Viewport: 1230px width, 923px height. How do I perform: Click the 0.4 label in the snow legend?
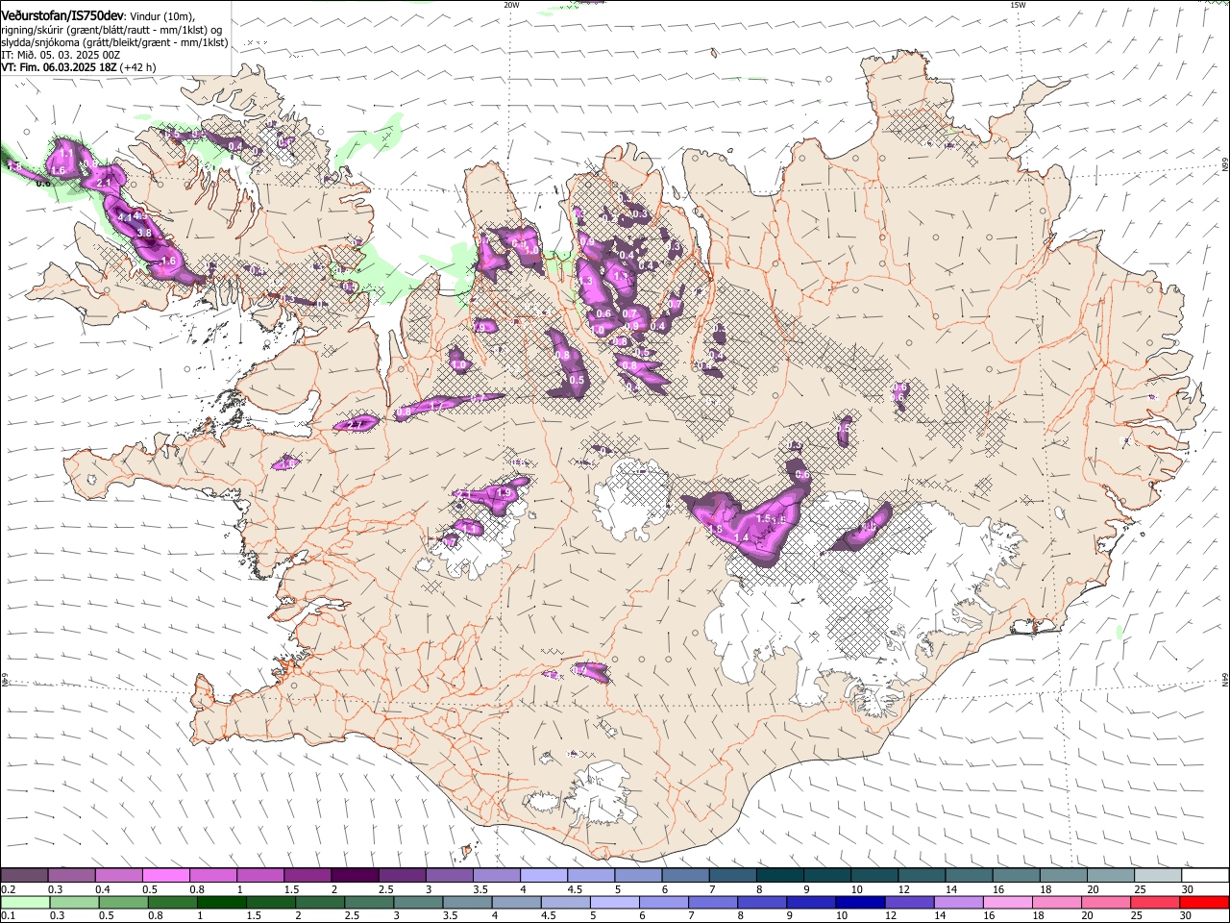coord(102,889)
